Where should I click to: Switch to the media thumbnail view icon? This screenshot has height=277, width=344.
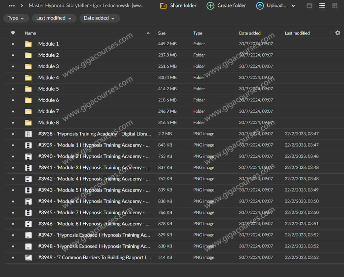309,6
